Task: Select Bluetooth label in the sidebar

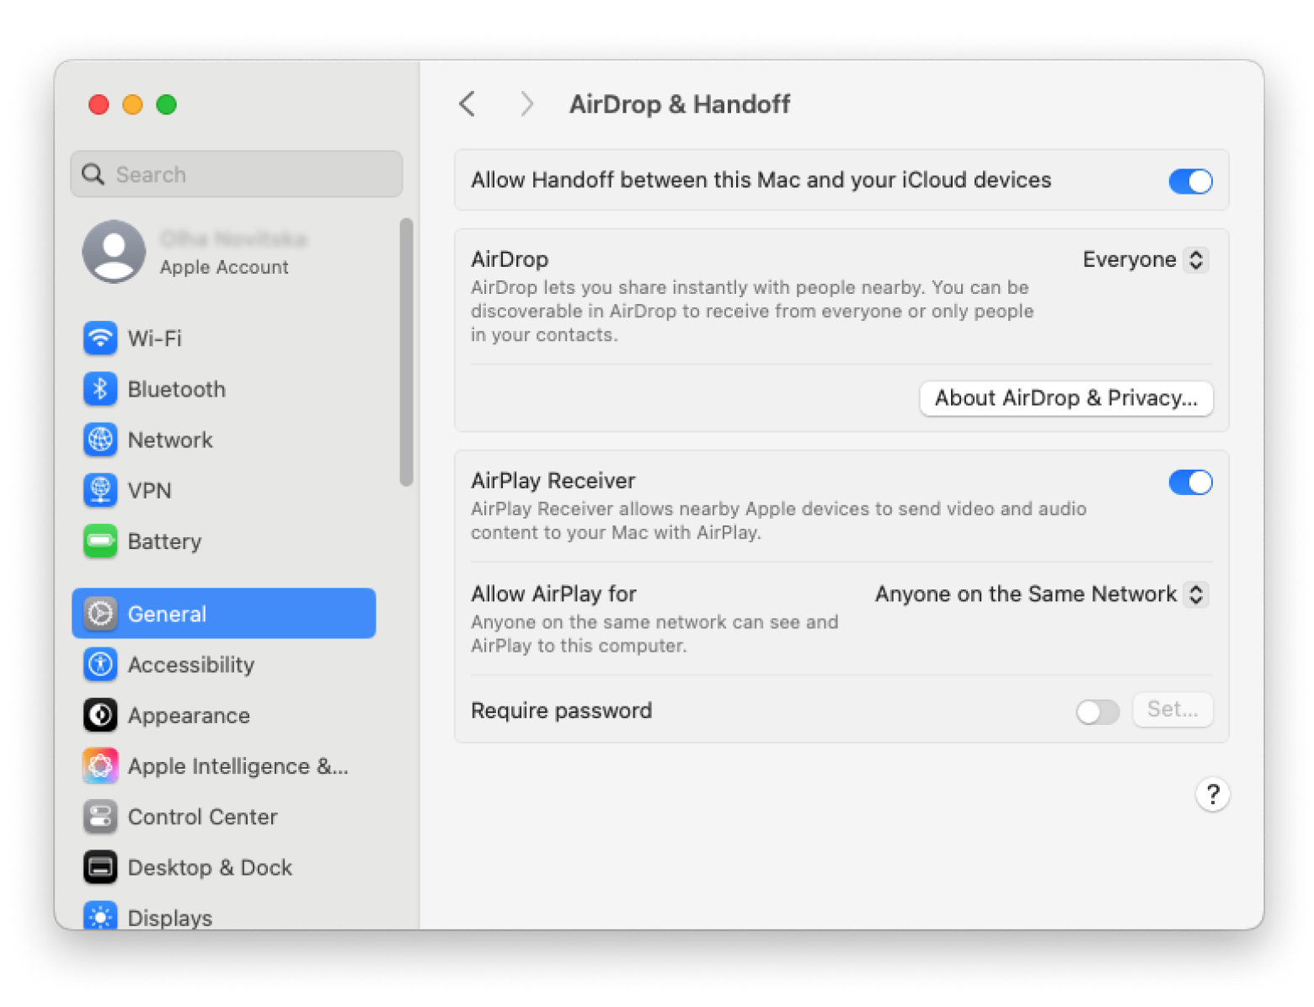Action: pyautogui.click(x=177, y=389)
